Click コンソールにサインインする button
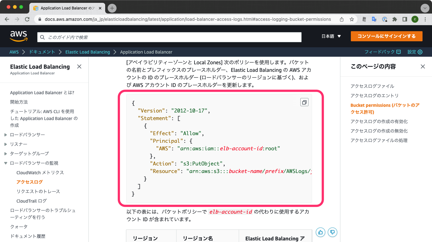 point(387,36)
